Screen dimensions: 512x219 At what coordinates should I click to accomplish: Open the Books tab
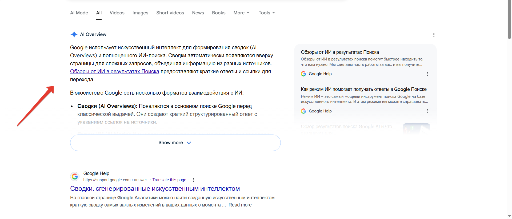(219, 13)
